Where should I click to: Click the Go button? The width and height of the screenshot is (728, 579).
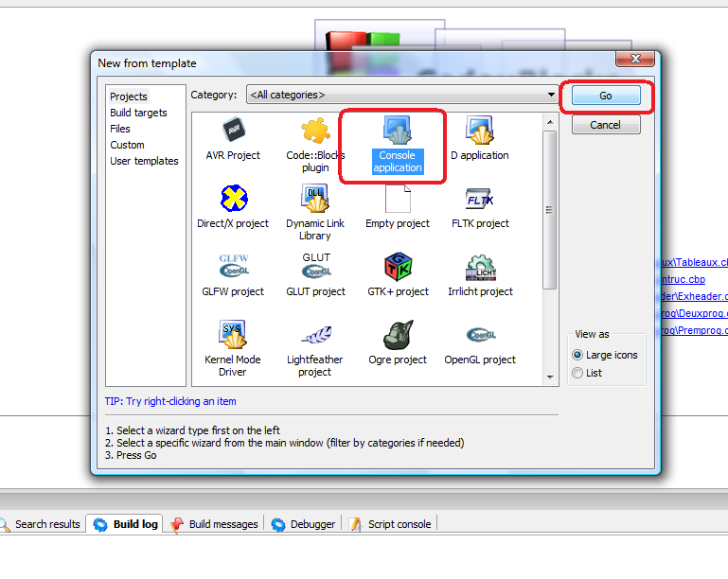(606, 96)
